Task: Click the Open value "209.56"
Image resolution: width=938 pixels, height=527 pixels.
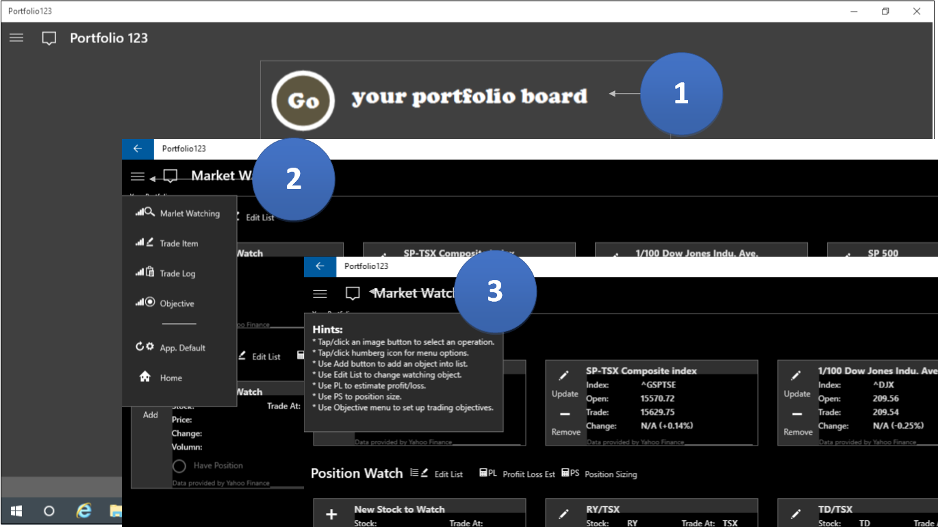Action: 886,398
